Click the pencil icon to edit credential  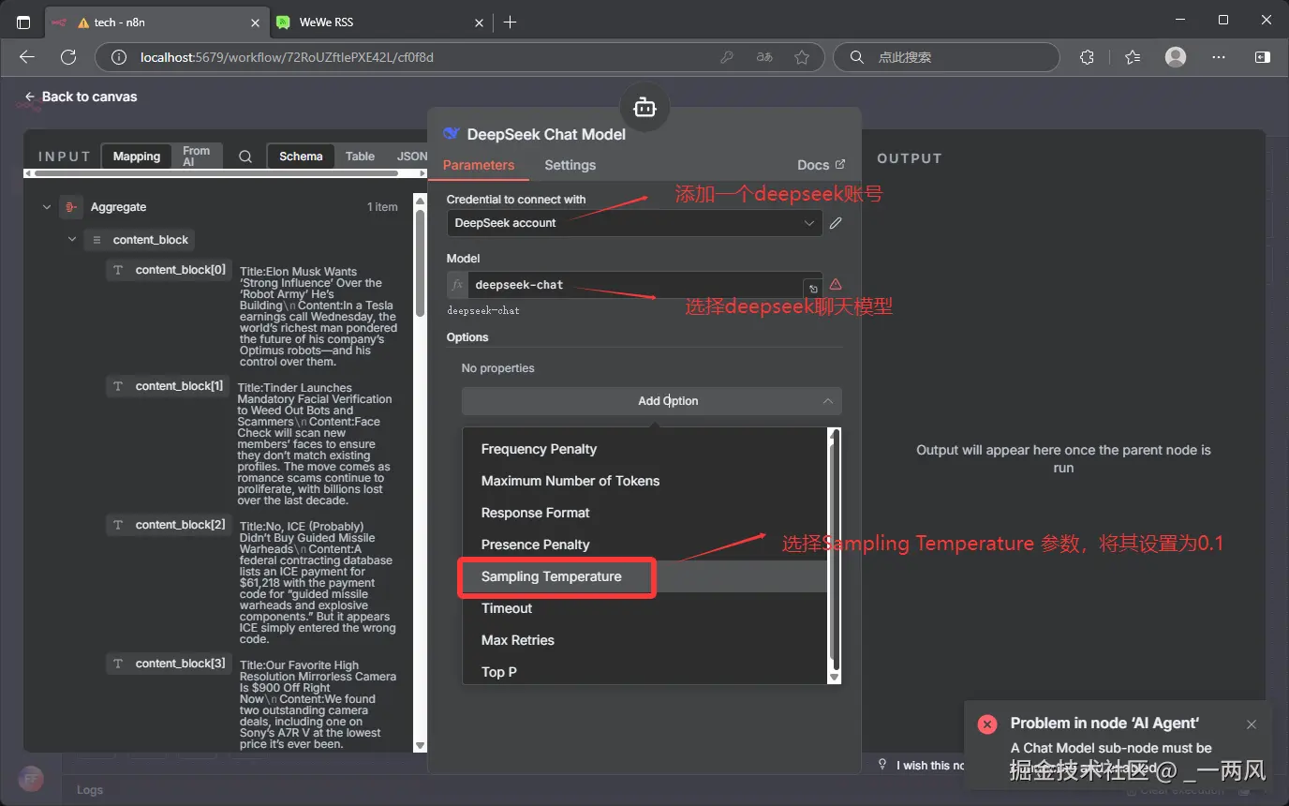point(836,223)
